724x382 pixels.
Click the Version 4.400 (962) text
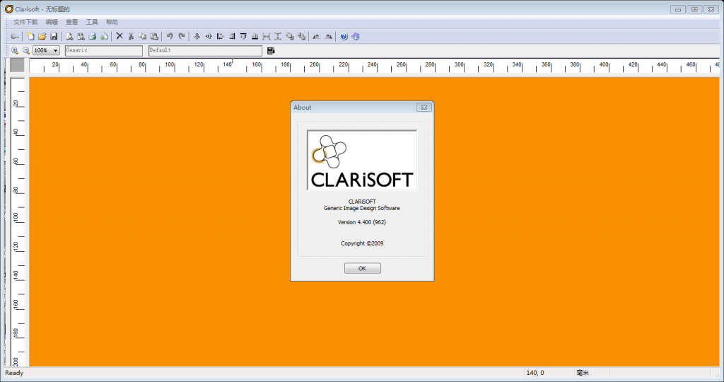point(361,222)
